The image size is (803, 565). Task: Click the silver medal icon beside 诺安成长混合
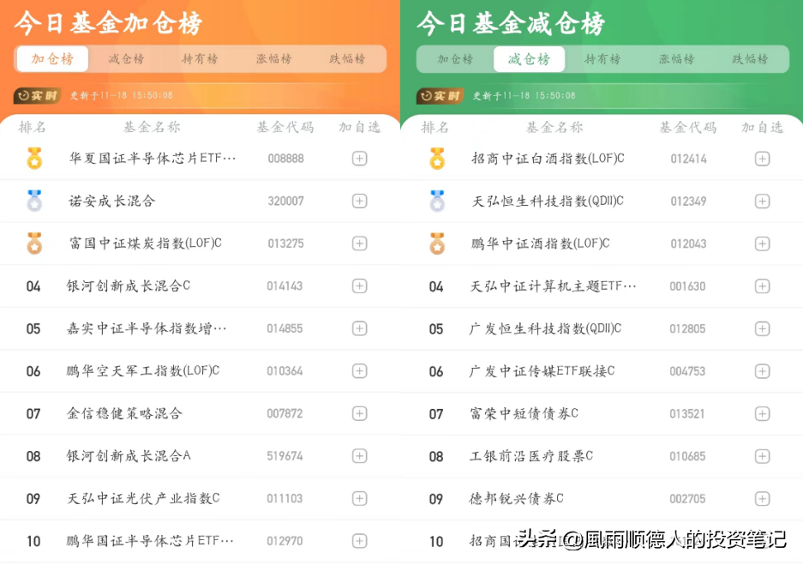(x=33, y=201)
